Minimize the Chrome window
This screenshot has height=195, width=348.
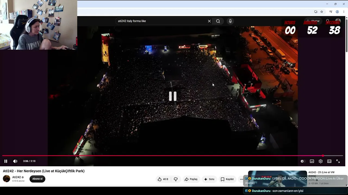[327, 4]
